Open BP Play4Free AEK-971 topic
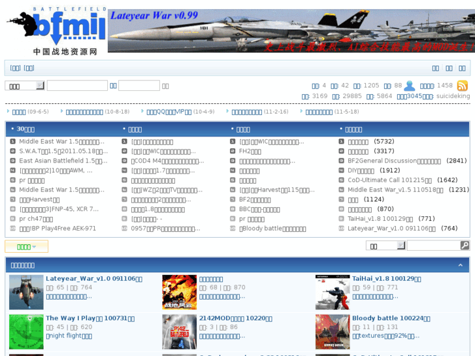 [57, 229]
